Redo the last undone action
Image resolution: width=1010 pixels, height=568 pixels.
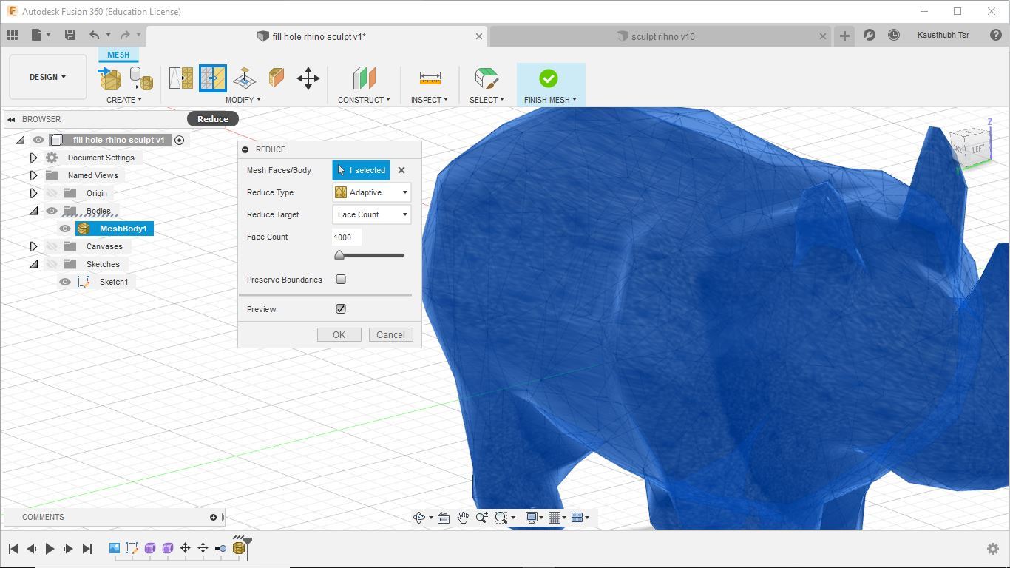[125, 35]
